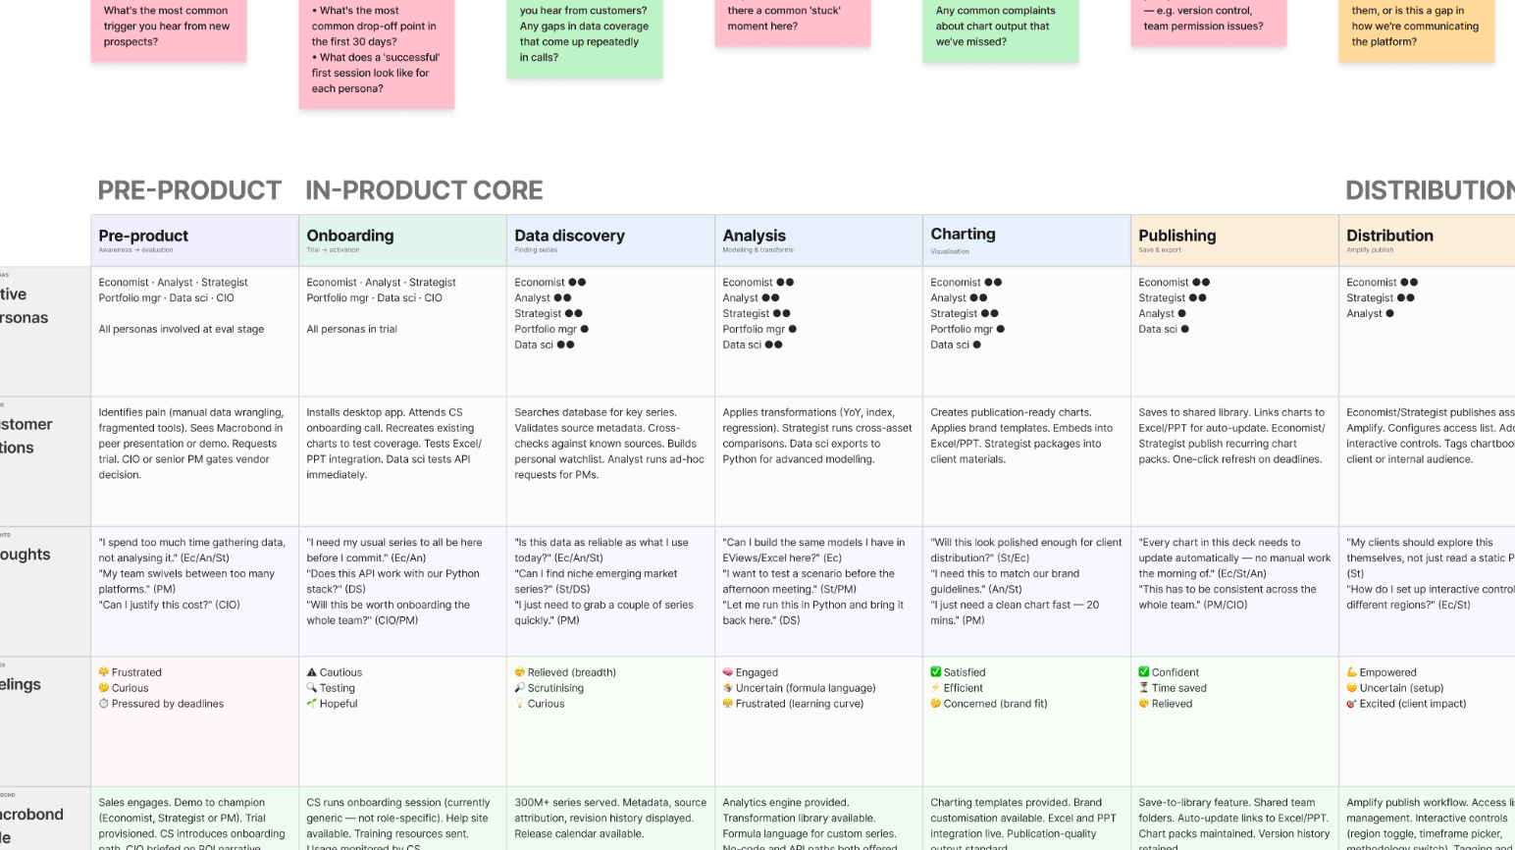Click the green sticky note about data coverage gaps

[x=585, y=37]
